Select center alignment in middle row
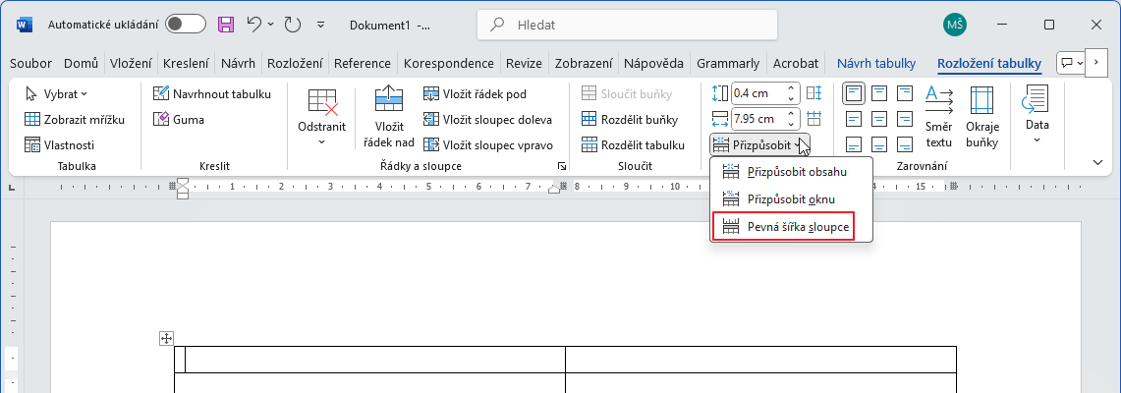 pos(878,119)
